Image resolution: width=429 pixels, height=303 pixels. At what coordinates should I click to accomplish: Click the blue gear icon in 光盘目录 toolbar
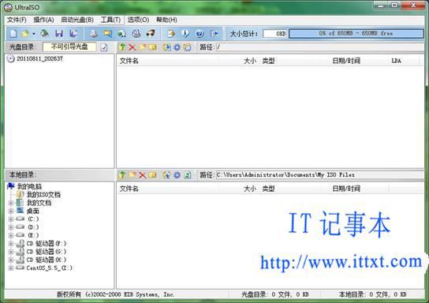coord(177,47)
